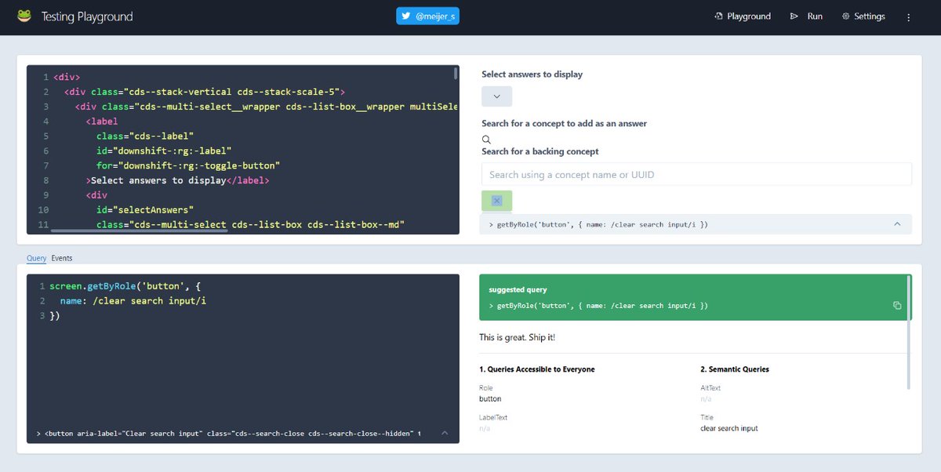Expand the button element details chevron
The image size is (941, 472).
(x=445, y=433)
